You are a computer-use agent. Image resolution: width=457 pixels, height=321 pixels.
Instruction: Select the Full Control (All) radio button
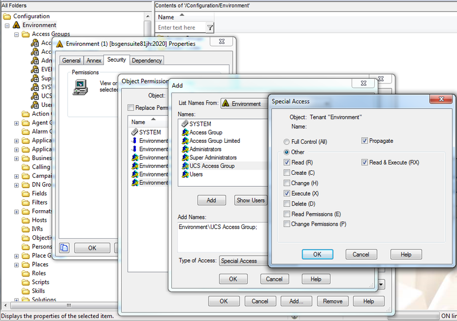coord(287,141)
